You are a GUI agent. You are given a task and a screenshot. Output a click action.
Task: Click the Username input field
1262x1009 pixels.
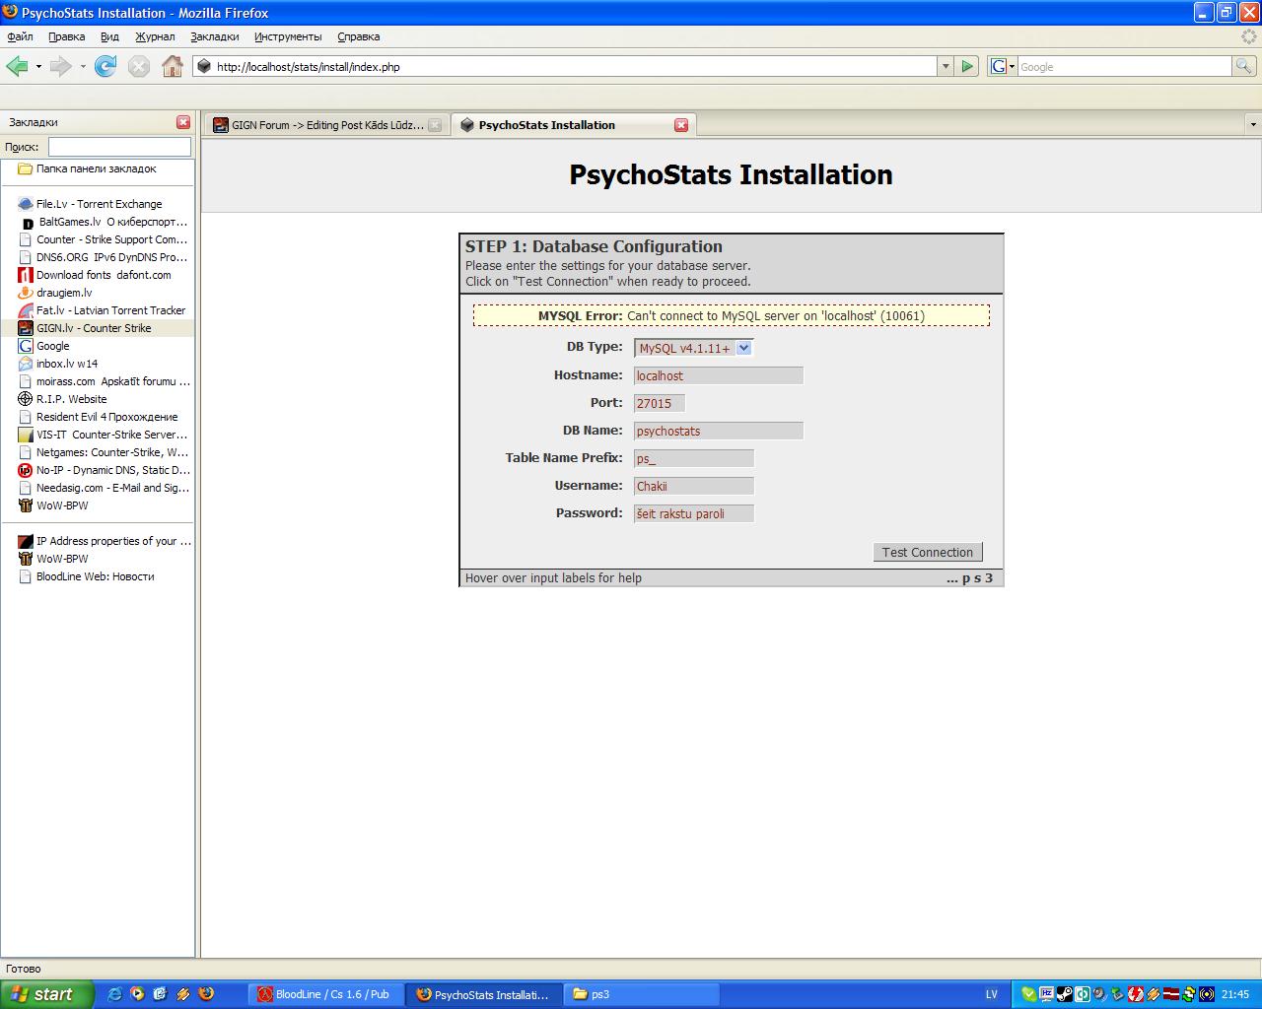694,486
